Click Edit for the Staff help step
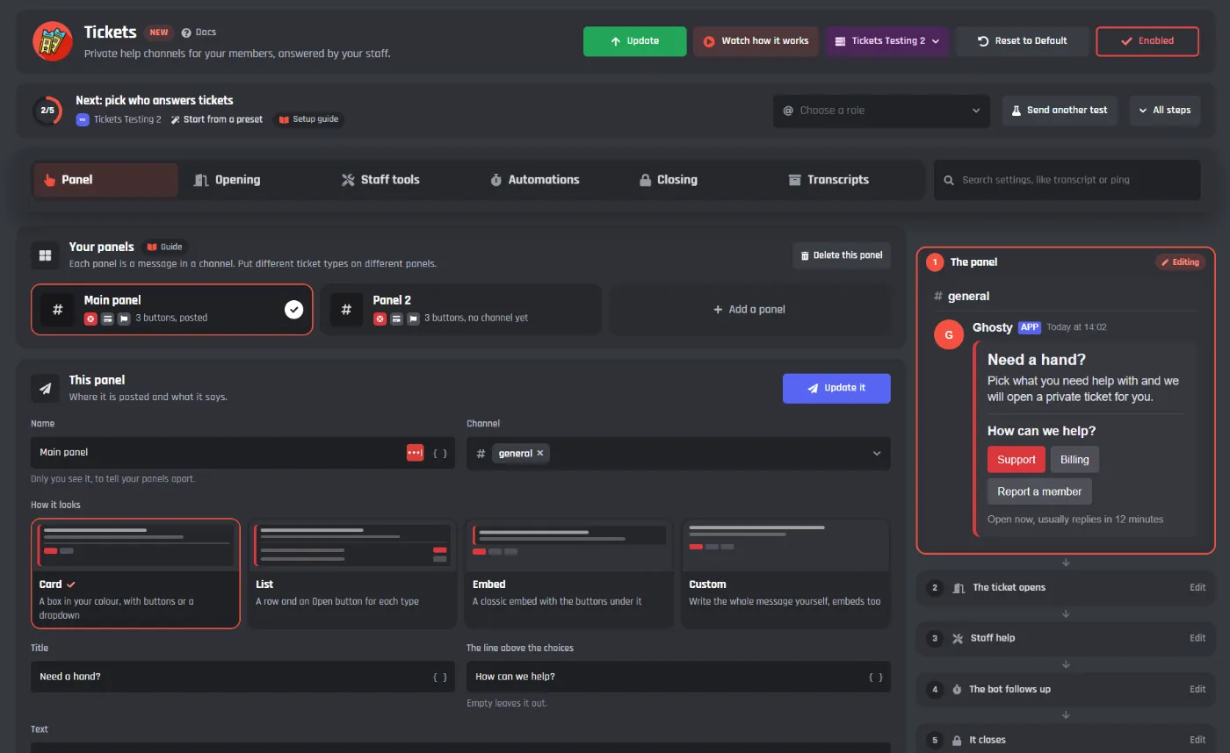 (1197, 638)
